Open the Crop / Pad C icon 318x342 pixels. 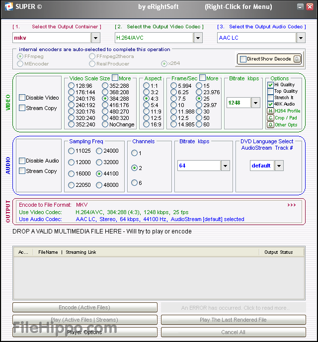pyautogui.click(x=270, y=118)
